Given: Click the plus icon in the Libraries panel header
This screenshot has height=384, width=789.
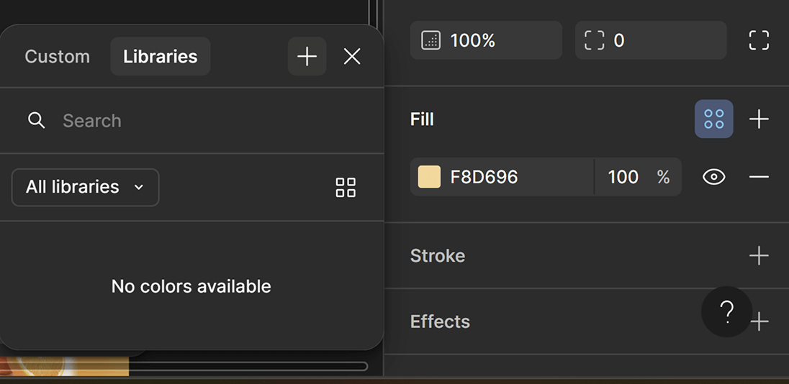Looking at the screenshot, I should (x=307, y=56).
